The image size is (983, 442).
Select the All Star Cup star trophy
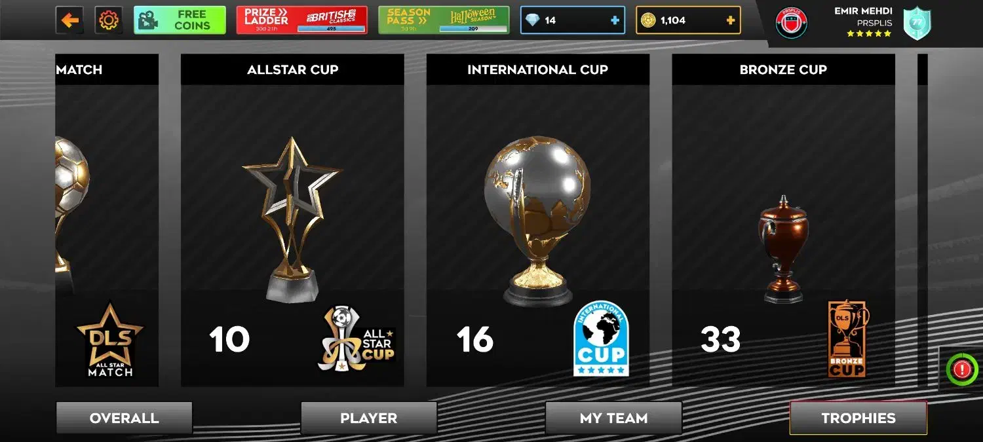pyautogui.click(x=292, y=219)
